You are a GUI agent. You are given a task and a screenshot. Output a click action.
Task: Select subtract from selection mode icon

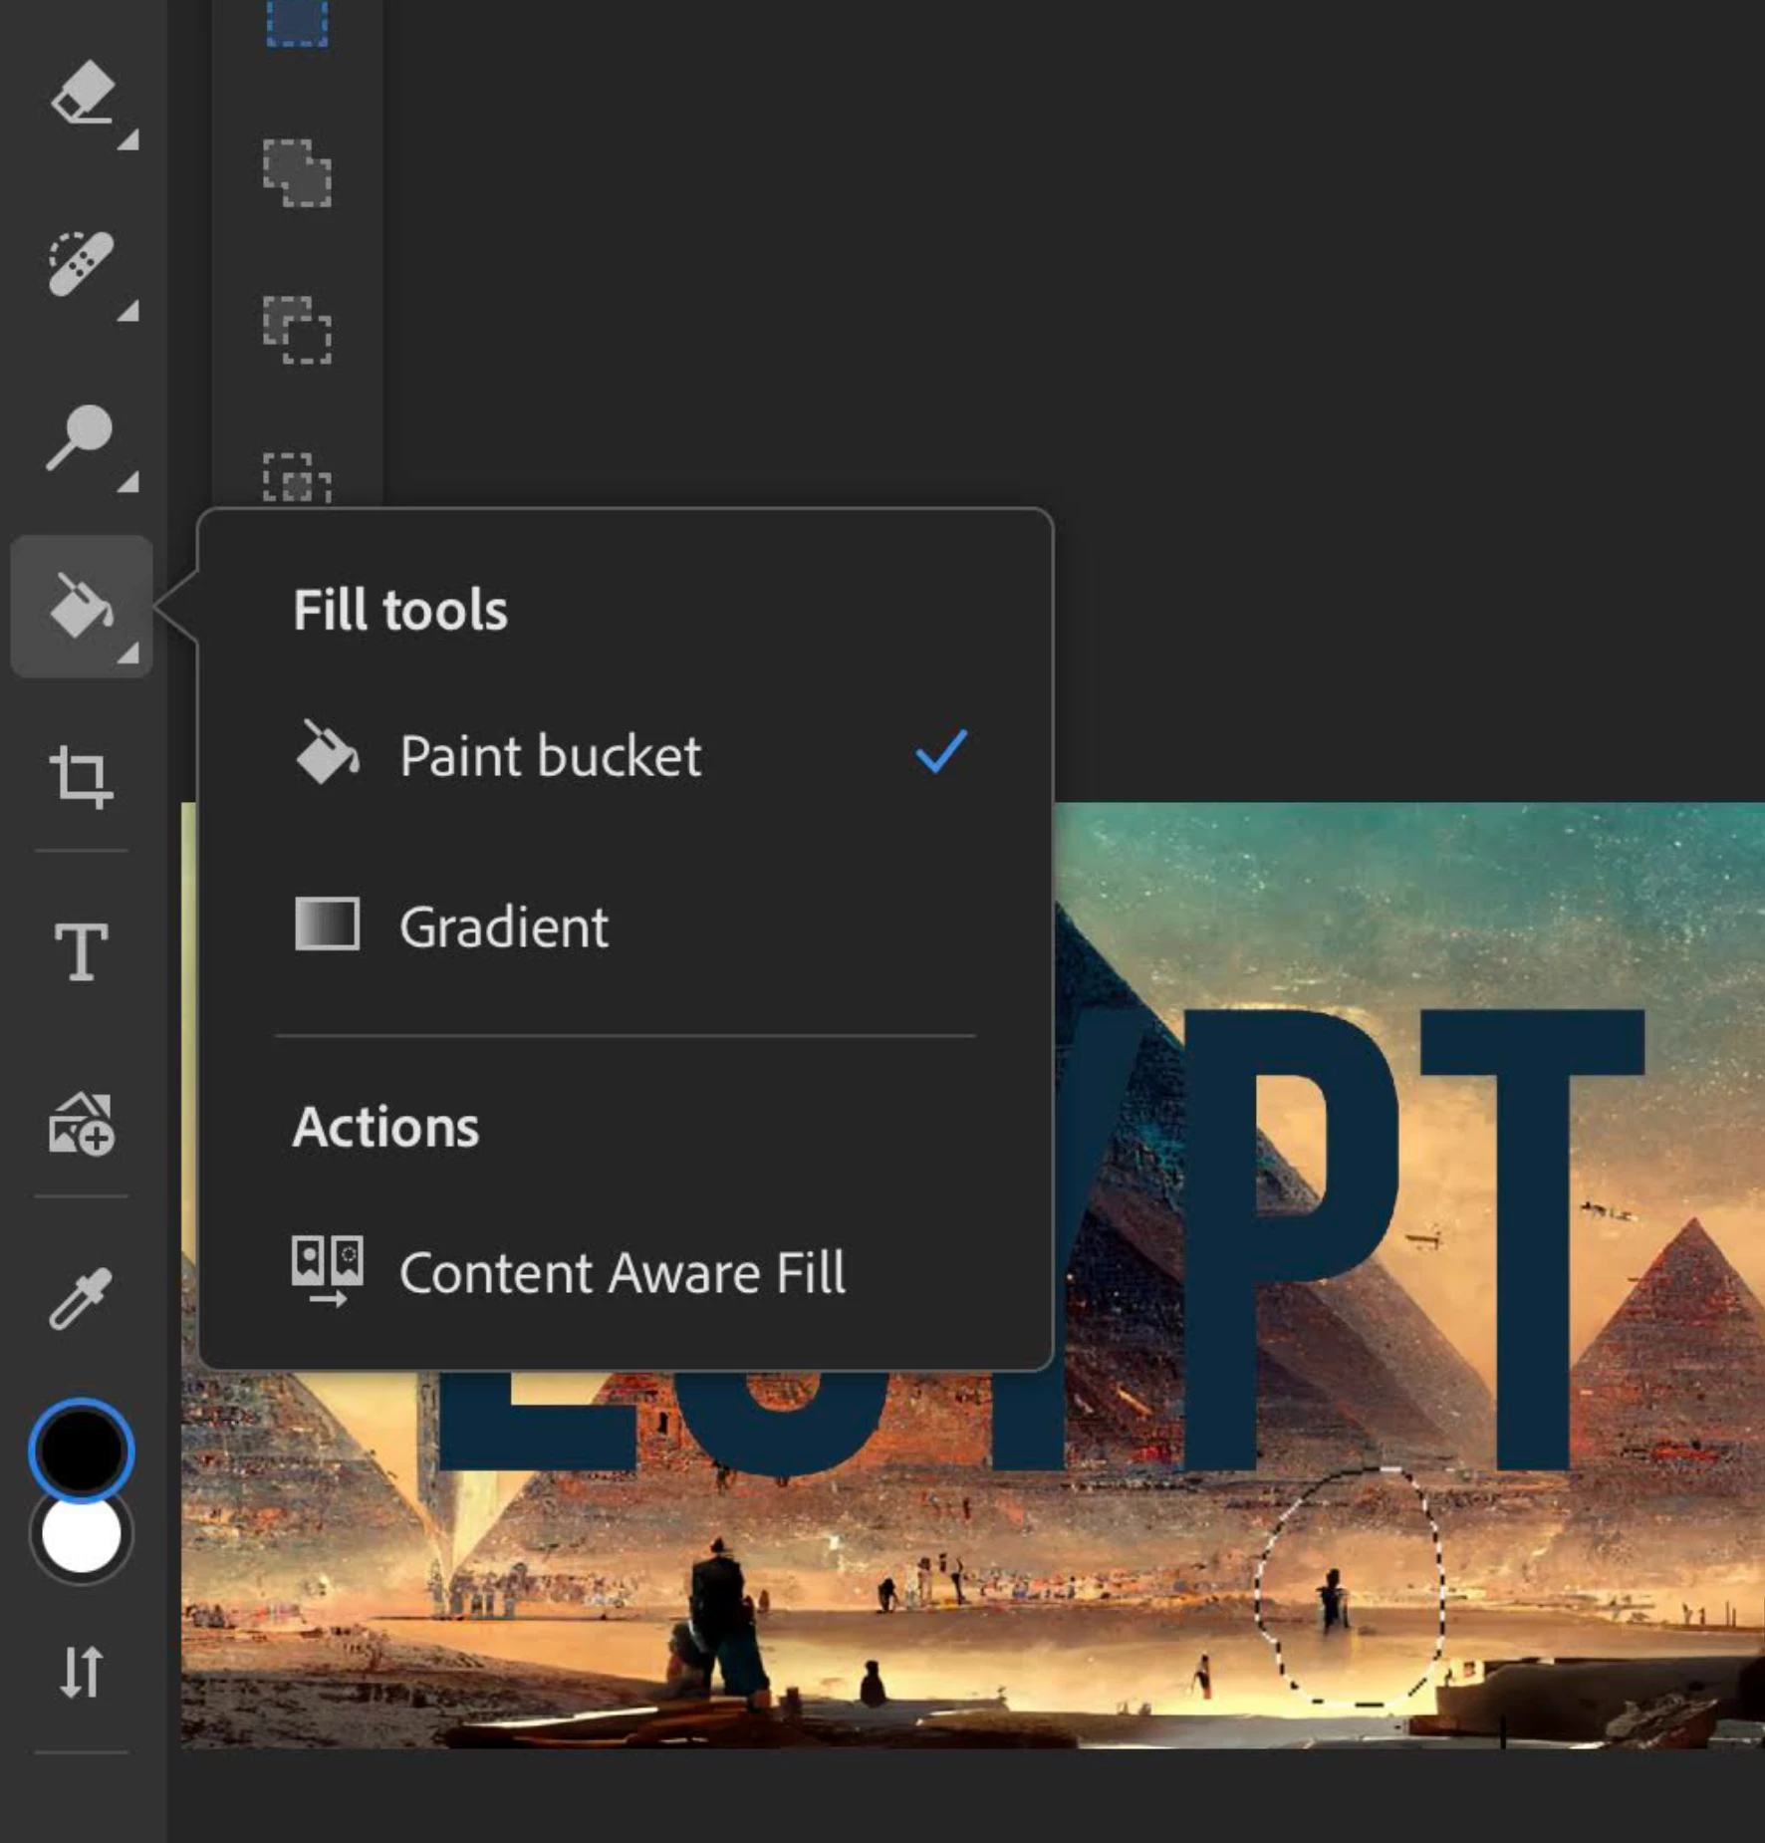(x=297, y=330)
